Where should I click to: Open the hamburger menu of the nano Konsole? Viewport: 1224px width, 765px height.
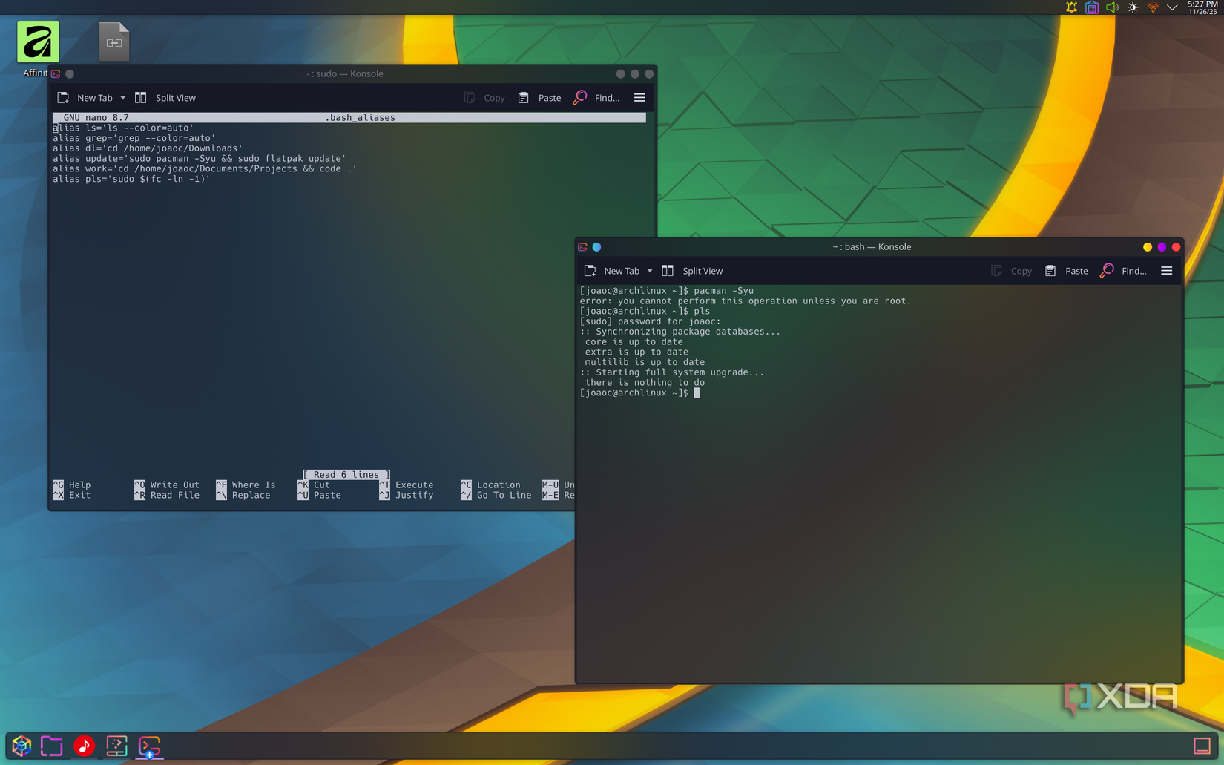[x=639, y=97]
